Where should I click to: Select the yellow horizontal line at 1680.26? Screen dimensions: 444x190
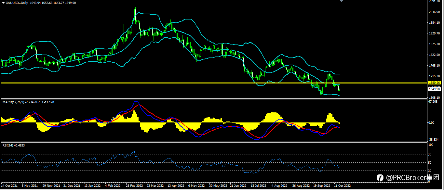tap(214, 83)
